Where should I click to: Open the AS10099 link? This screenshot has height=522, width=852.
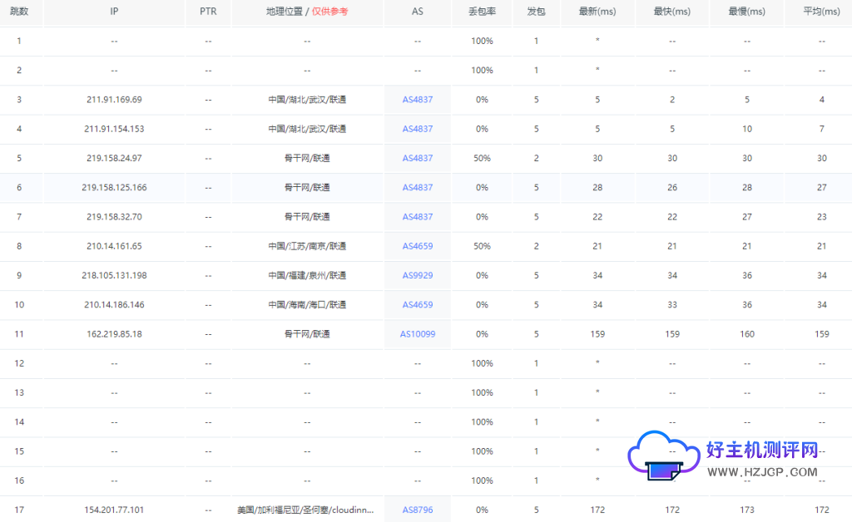(x=418, y=334)
